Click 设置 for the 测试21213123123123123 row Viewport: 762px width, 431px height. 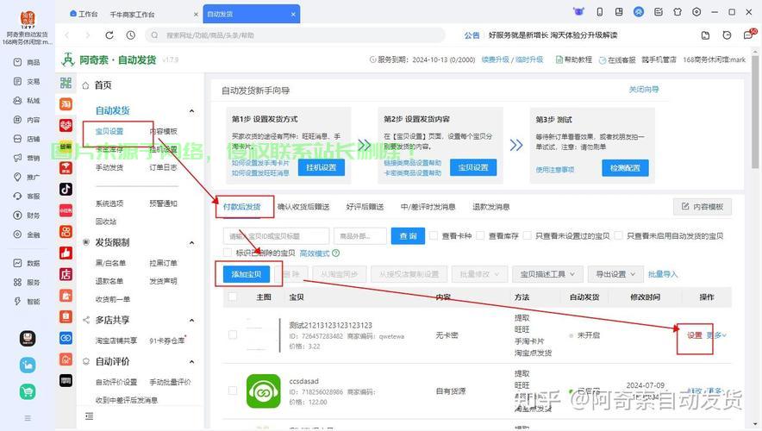click(x=695, y=335)
